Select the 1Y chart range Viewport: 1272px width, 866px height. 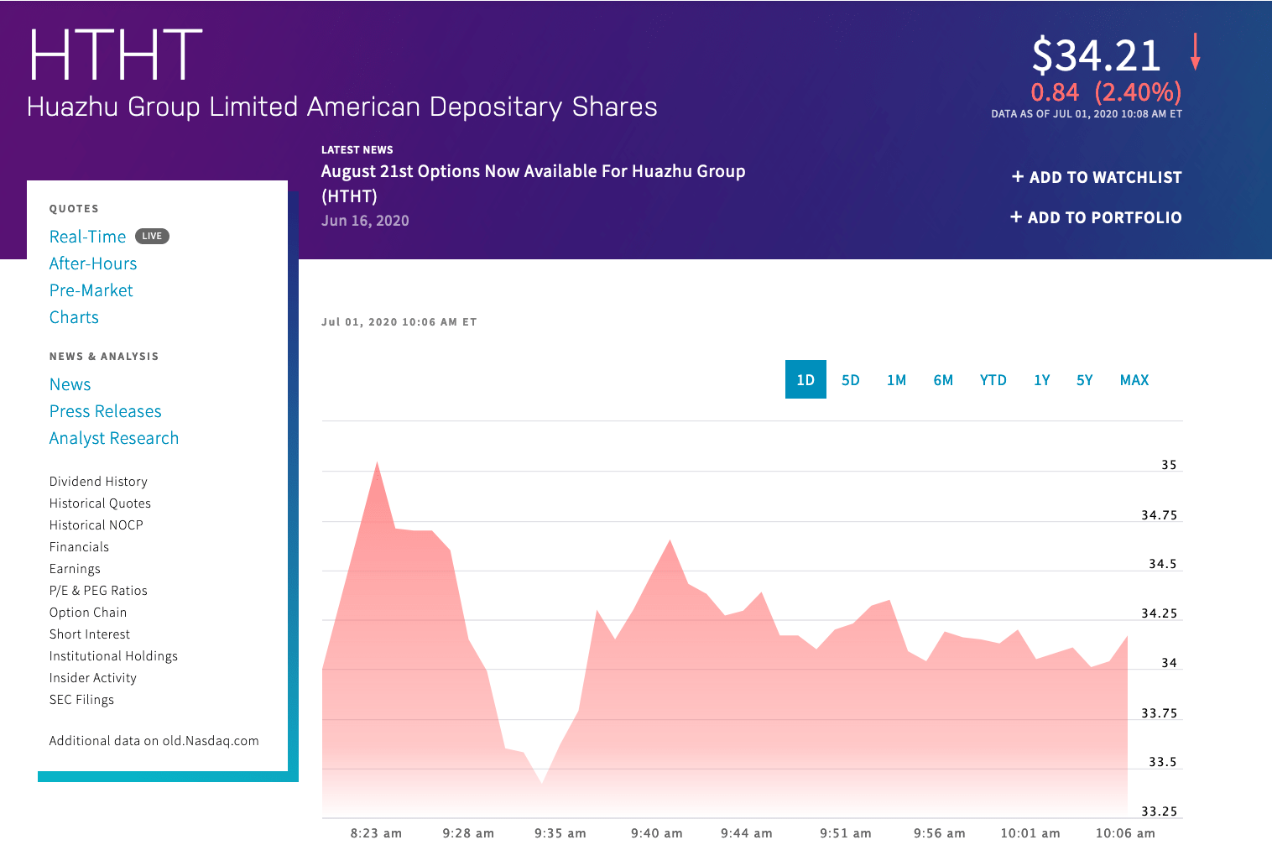click(1042, 380)
